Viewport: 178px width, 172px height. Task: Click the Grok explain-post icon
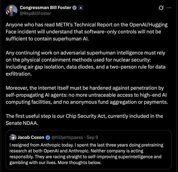161,8
